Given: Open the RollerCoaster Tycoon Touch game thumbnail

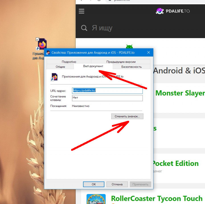Looking at the screenshot, I should 96,199.
